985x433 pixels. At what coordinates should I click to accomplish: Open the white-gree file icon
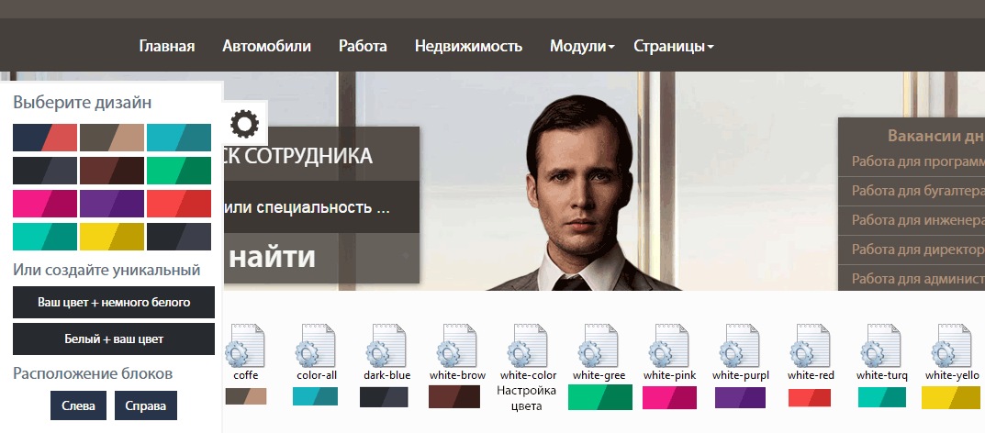pos(599,346)
